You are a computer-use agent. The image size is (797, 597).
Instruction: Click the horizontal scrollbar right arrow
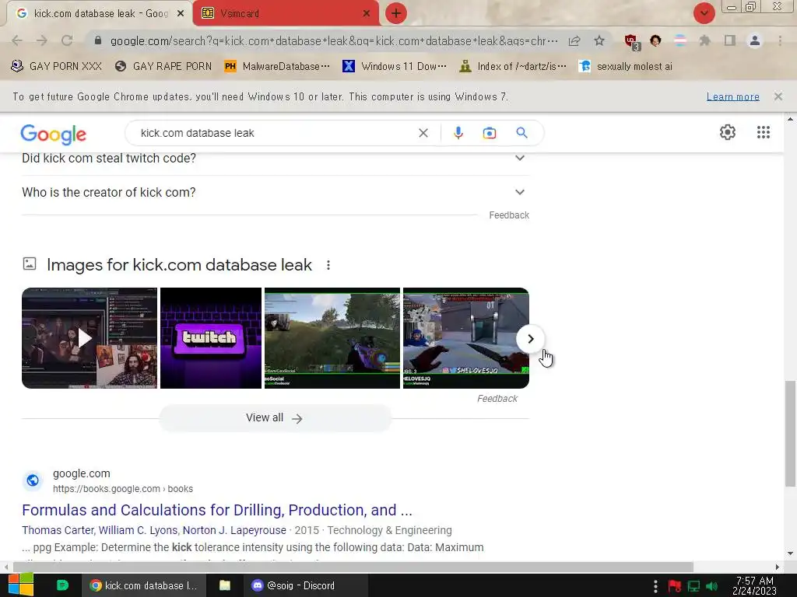click(778, 567)
